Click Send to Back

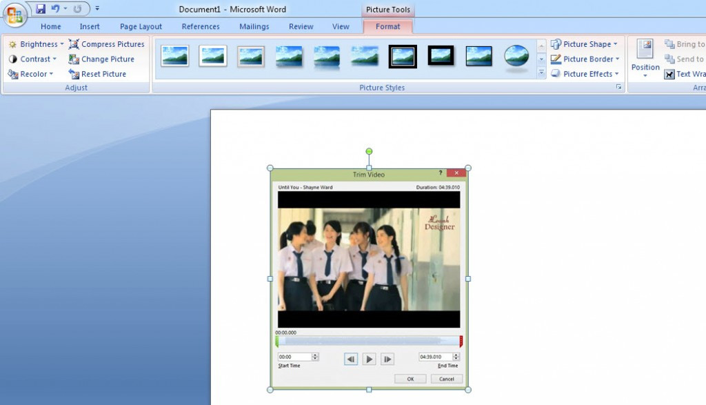(x=685, y=59)
